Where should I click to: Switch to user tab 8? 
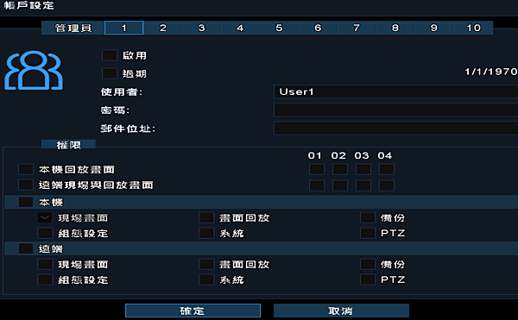[x=395, y=28]
